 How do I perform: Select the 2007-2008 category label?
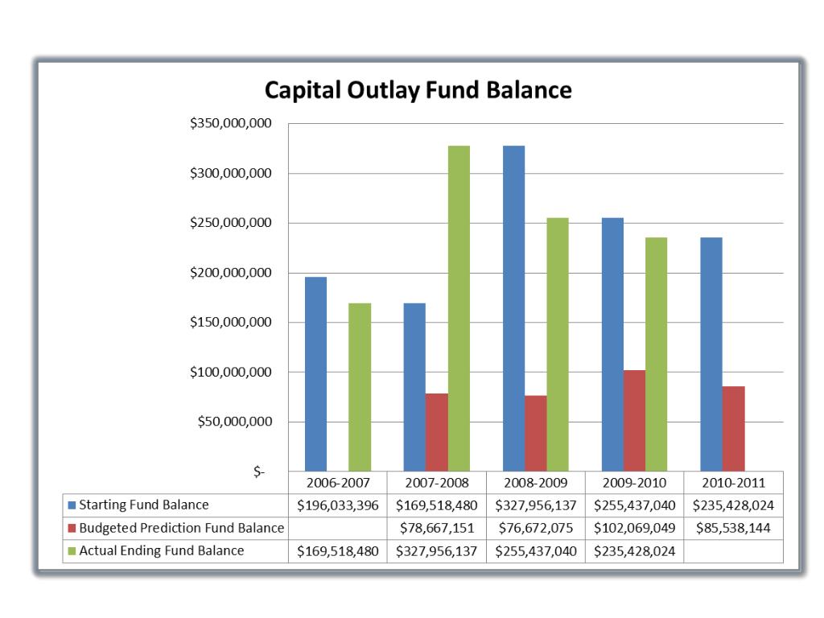[437, 483]
